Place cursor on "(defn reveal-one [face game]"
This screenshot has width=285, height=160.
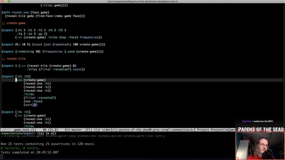25,12
